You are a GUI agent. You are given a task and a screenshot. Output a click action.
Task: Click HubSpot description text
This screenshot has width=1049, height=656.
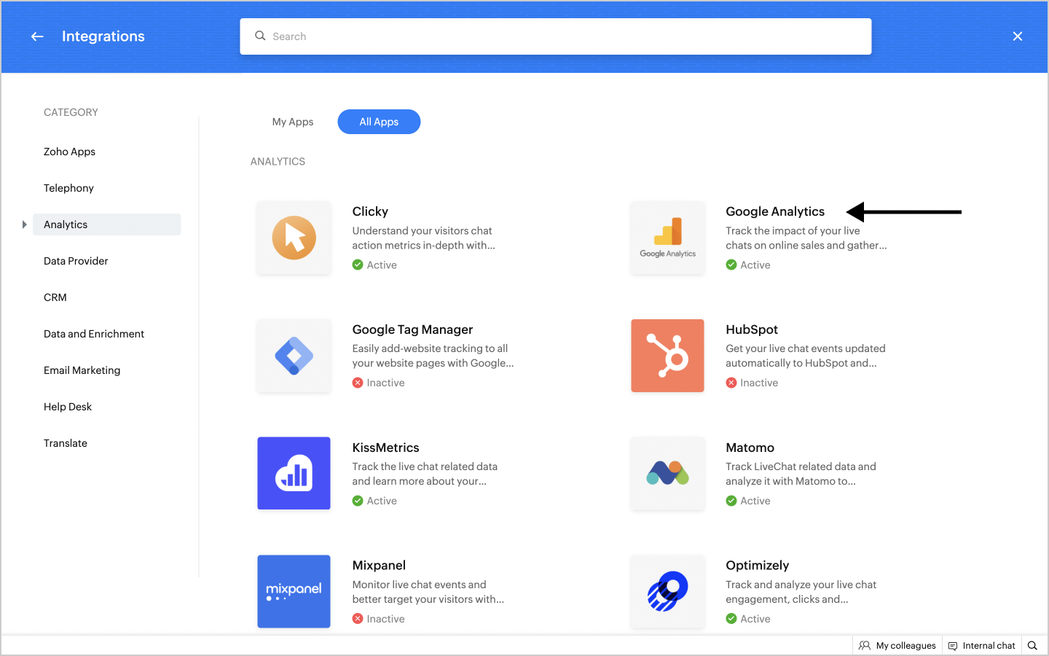[805, 356]
